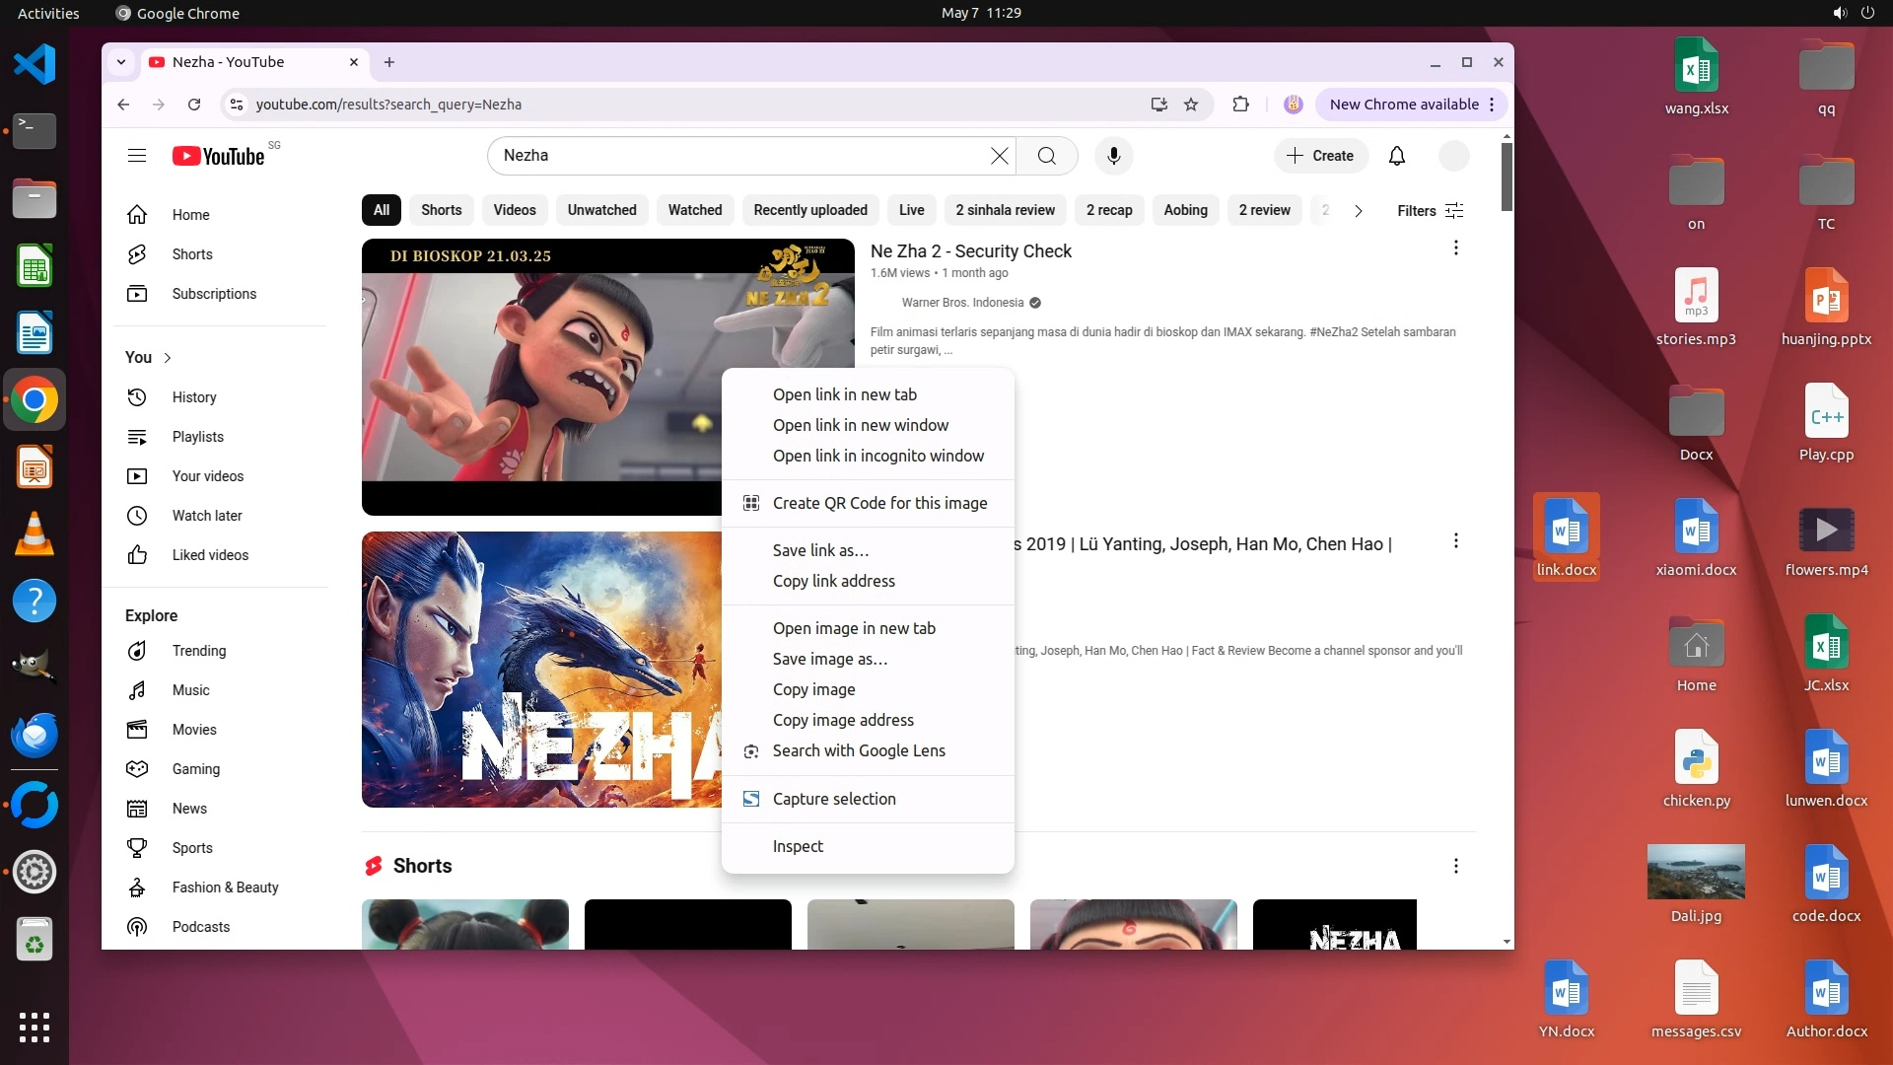
Task: Open Chrome extensions puzzle icon
Action: coord(1240,105)
